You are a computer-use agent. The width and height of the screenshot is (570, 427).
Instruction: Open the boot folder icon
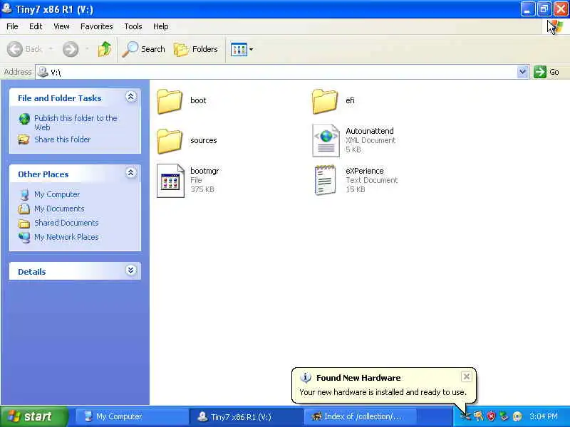pos(170,102)
